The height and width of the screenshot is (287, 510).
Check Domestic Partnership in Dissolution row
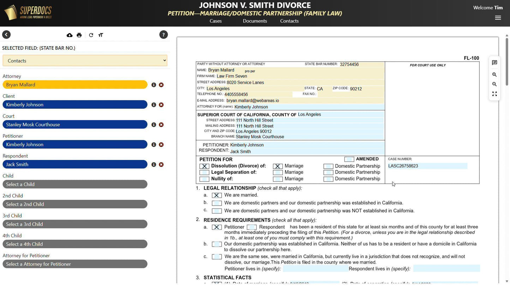tap(328, 166)
